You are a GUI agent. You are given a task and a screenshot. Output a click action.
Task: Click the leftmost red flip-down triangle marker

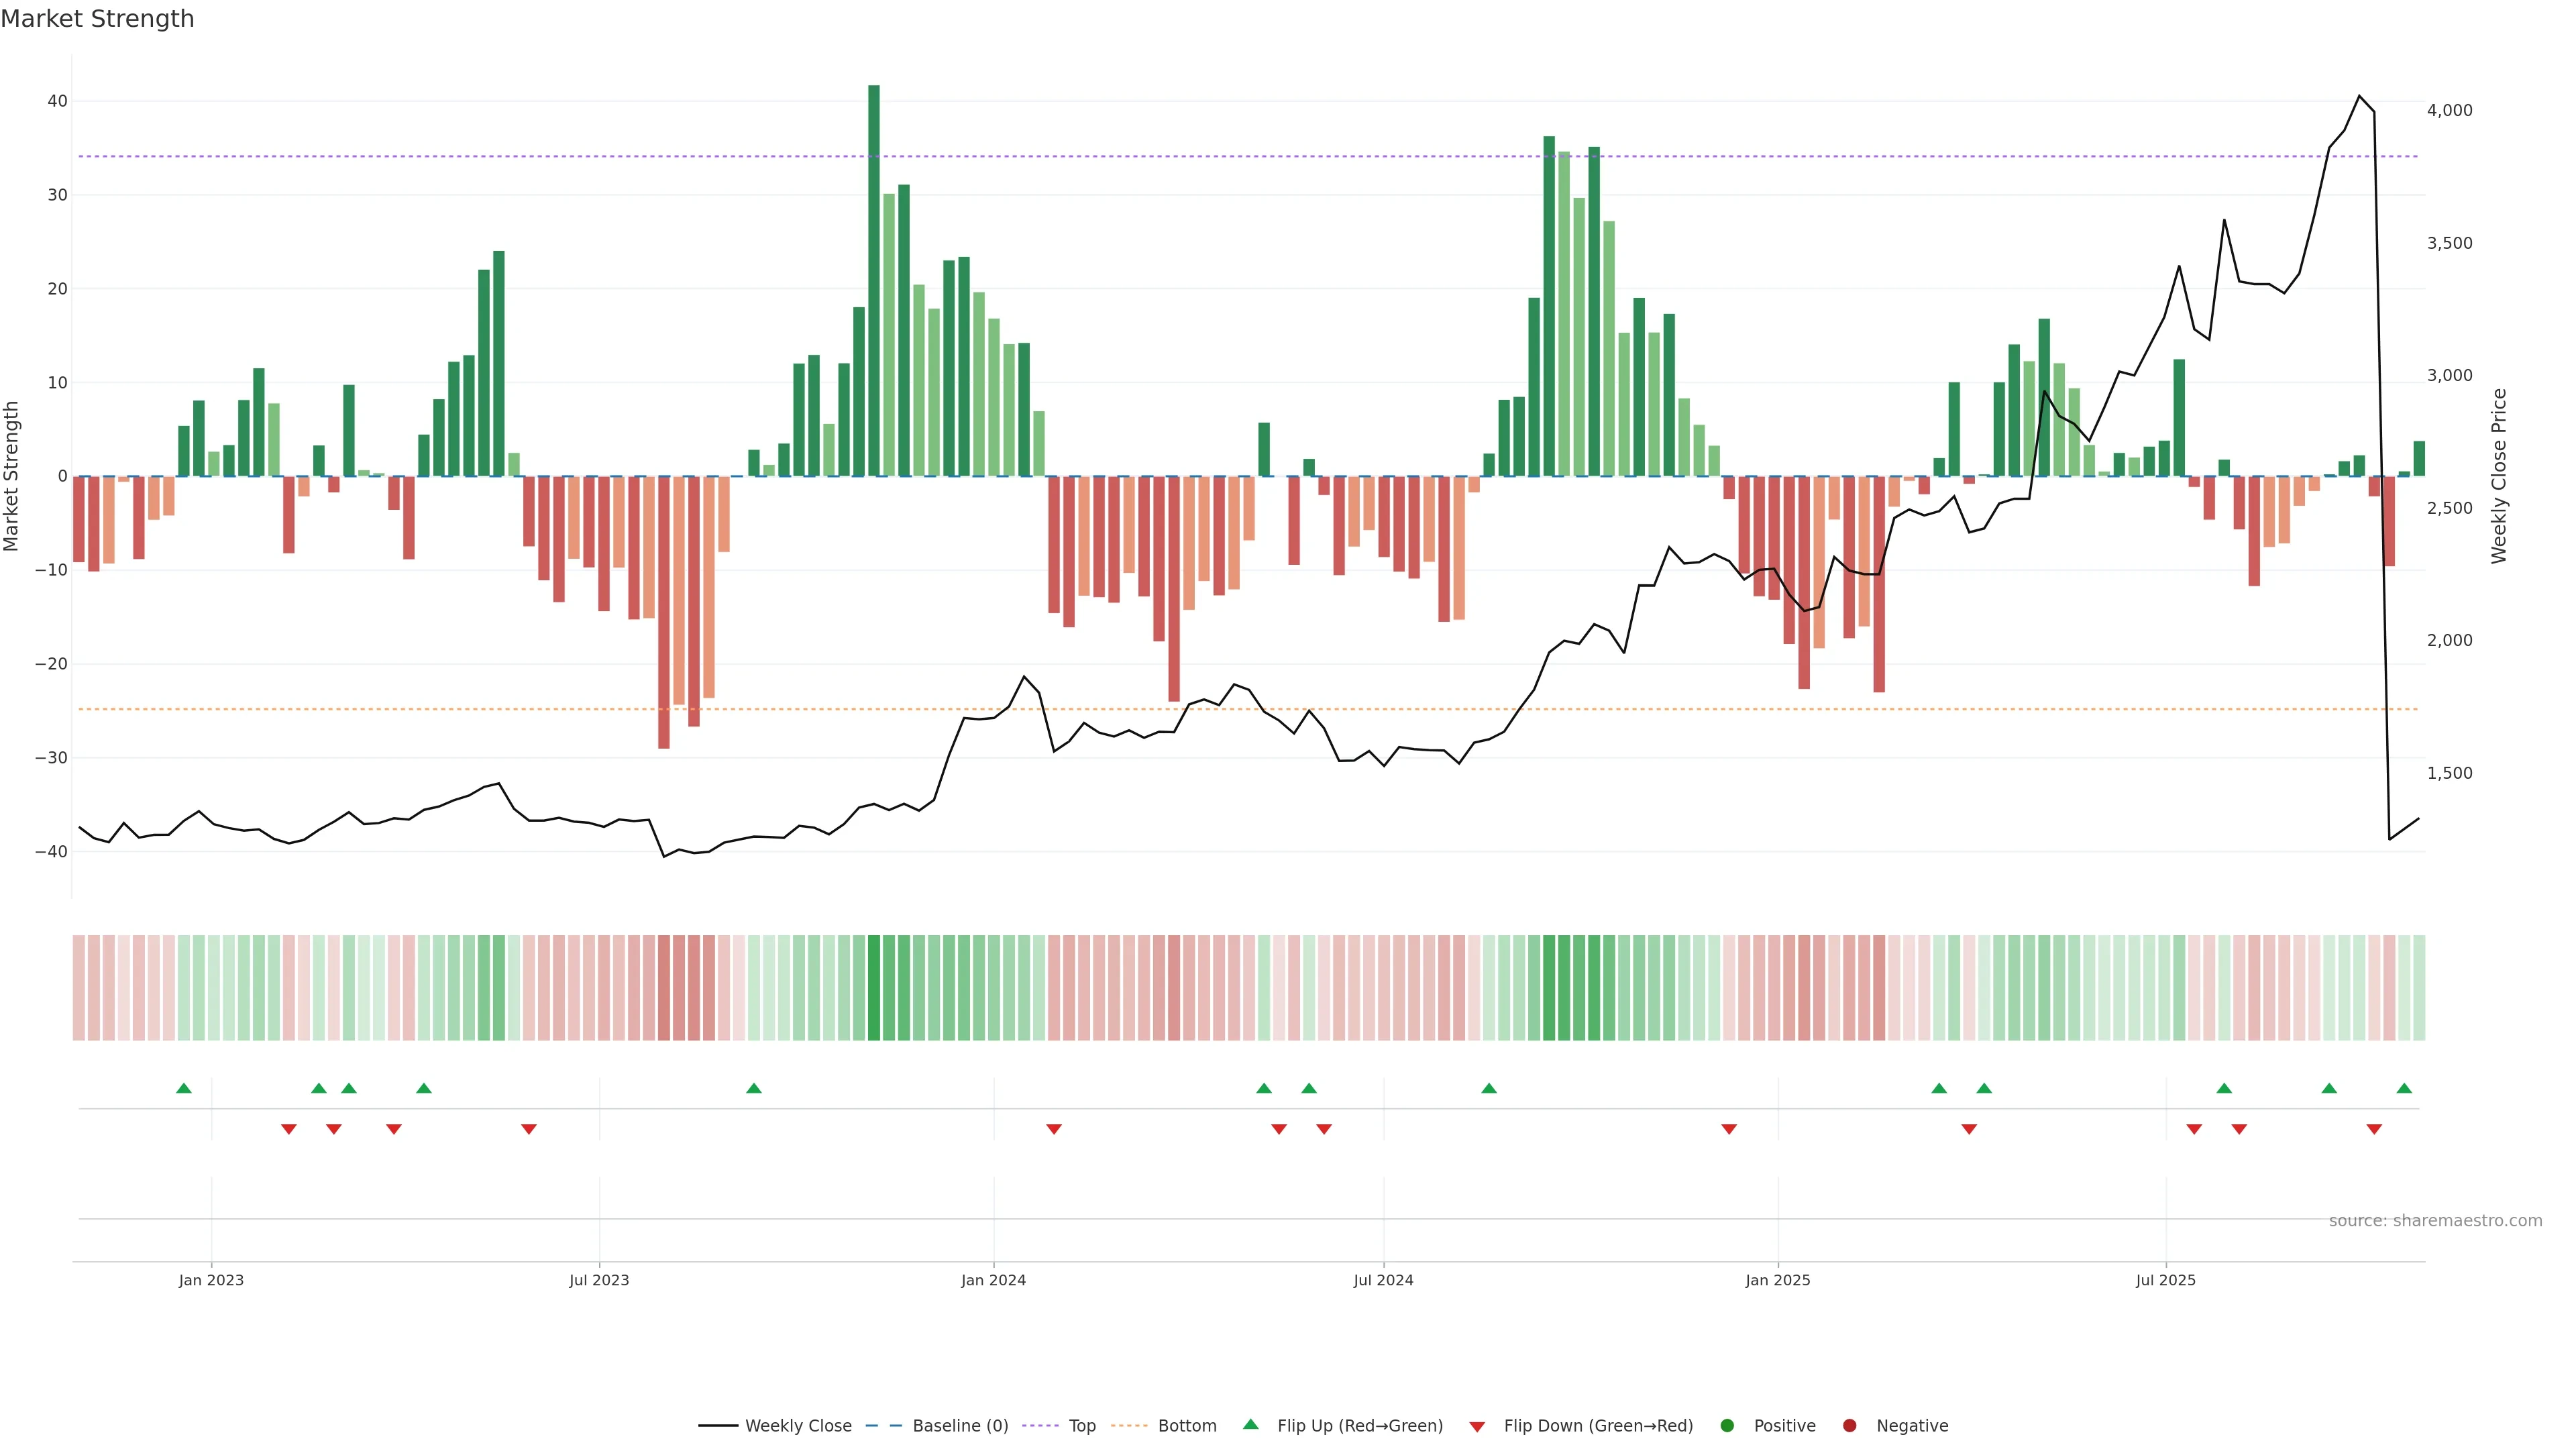(289, 1129)
